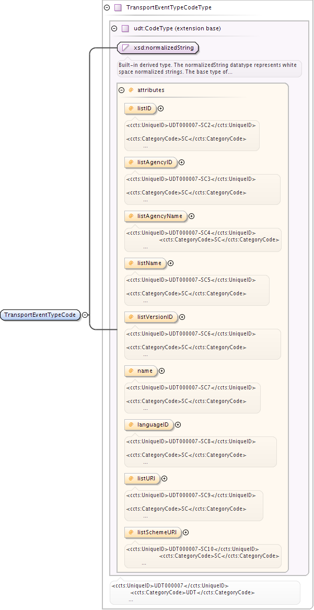Select the listVersionID attribute box
This screenshot has height=610, width=314.
click(151, 317)
